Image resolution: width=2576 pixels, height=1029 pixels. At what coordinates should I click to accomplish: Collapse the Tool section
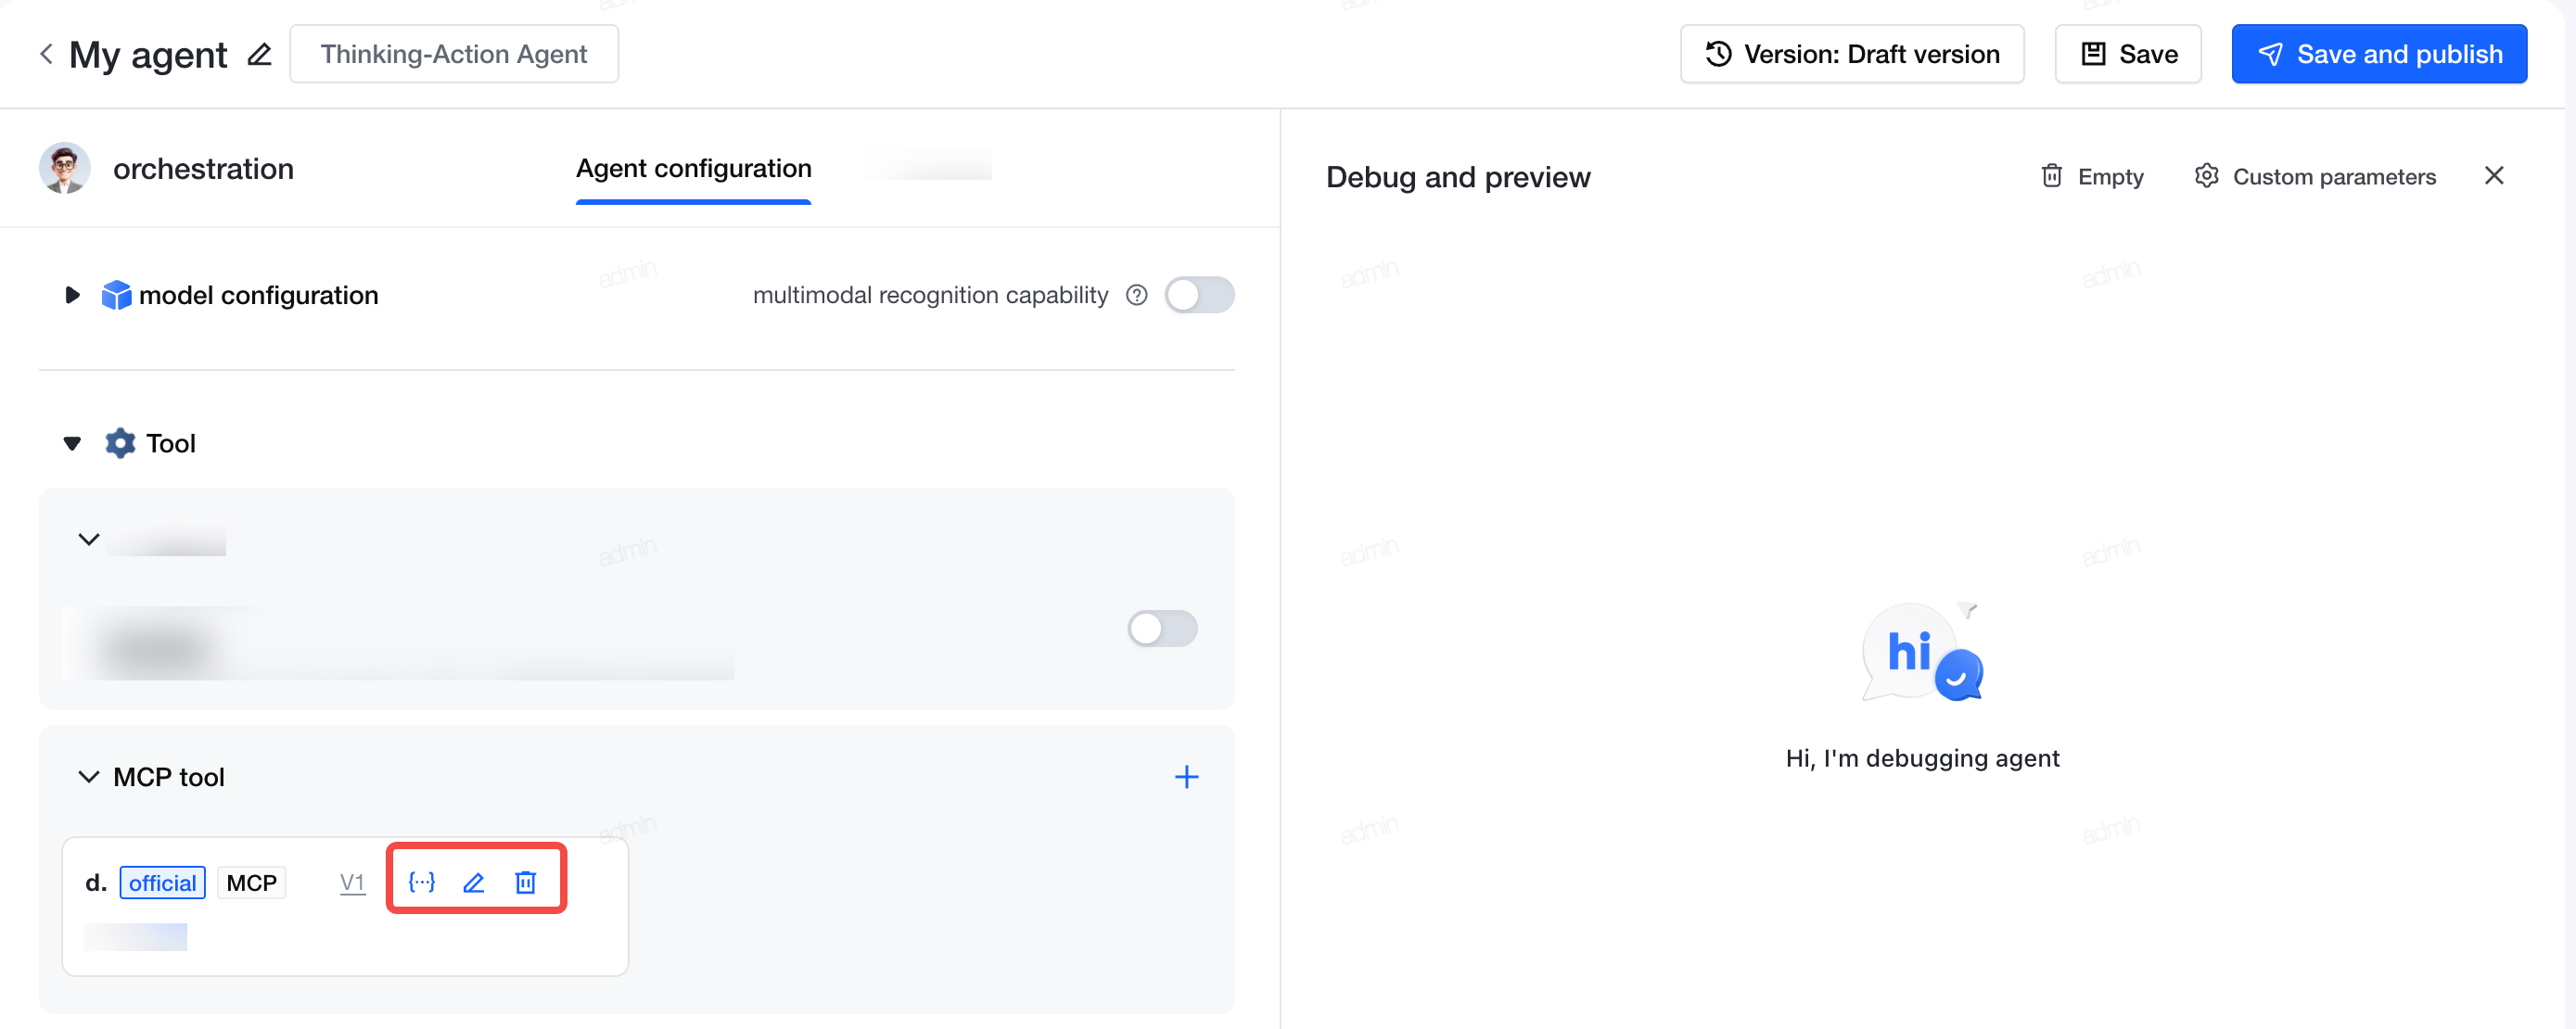(72, 443)
